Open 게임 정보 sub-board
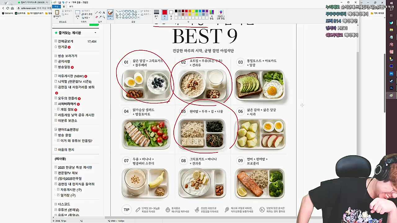Screen dimensions: 397x223 tap(67, 109)
